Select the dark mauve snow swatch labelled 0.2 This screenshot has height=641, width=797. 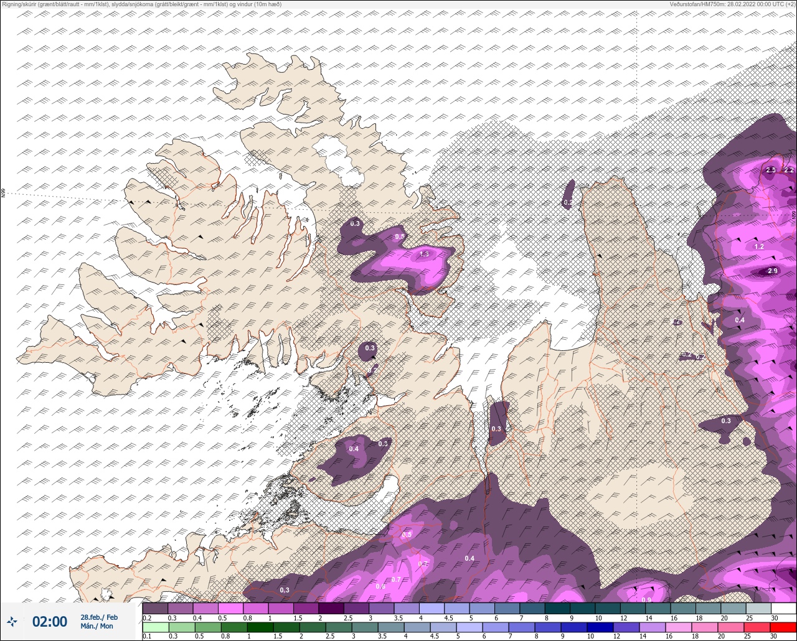[155, 608]
